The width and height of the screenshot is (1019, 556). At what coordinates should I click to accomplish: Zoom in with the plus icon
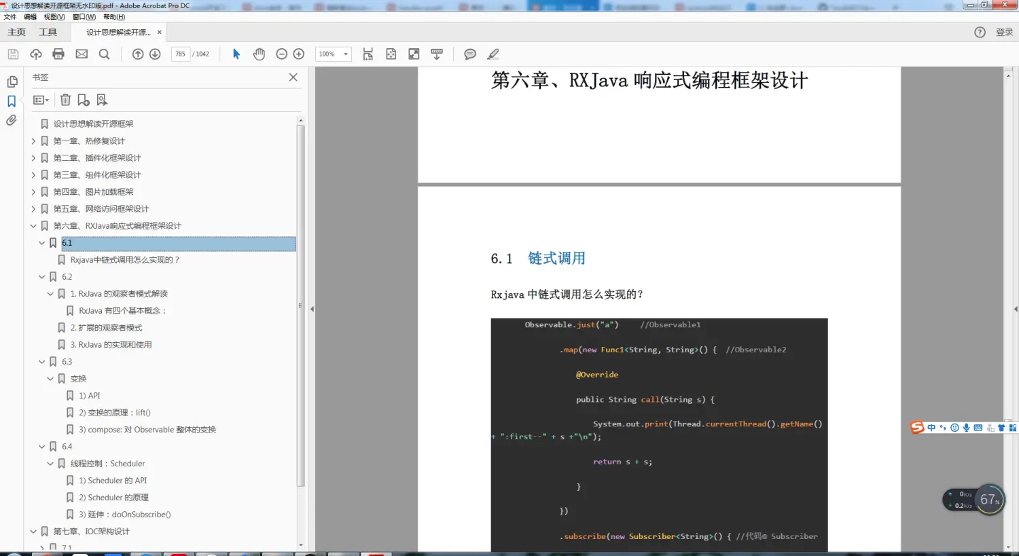point(299,54)
